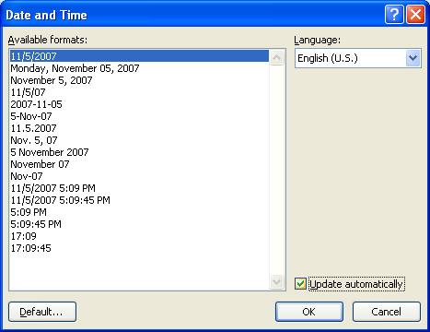Choose the November 5, 2007 format
The height and width of the screenshot is (332, 430).
[139, 80]
